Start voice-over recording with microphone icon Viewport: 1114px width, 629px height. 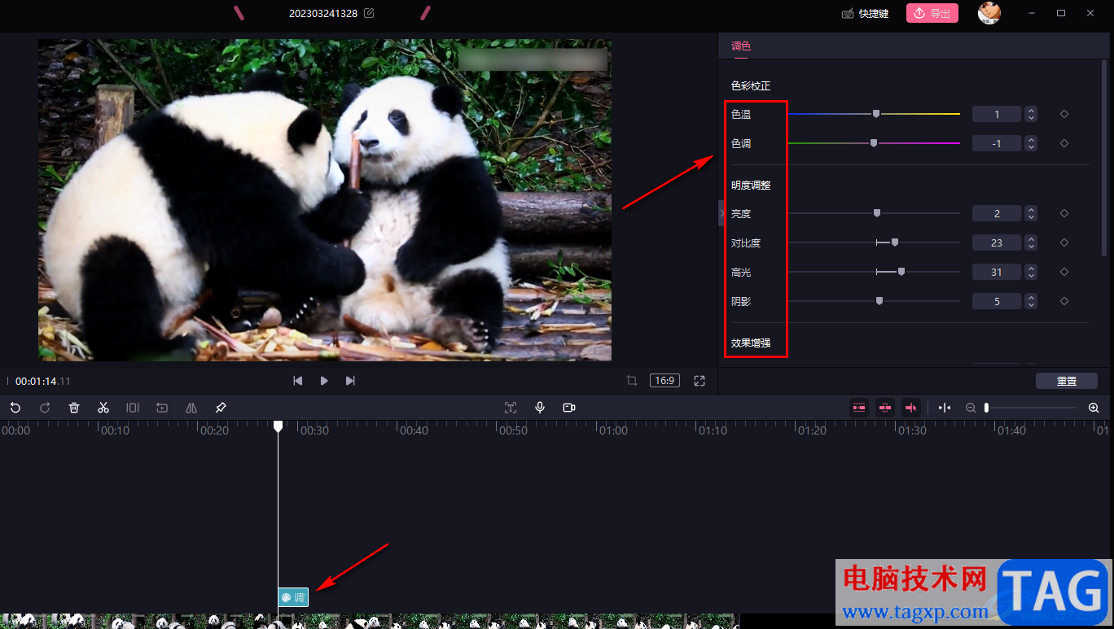pos(540,408)
